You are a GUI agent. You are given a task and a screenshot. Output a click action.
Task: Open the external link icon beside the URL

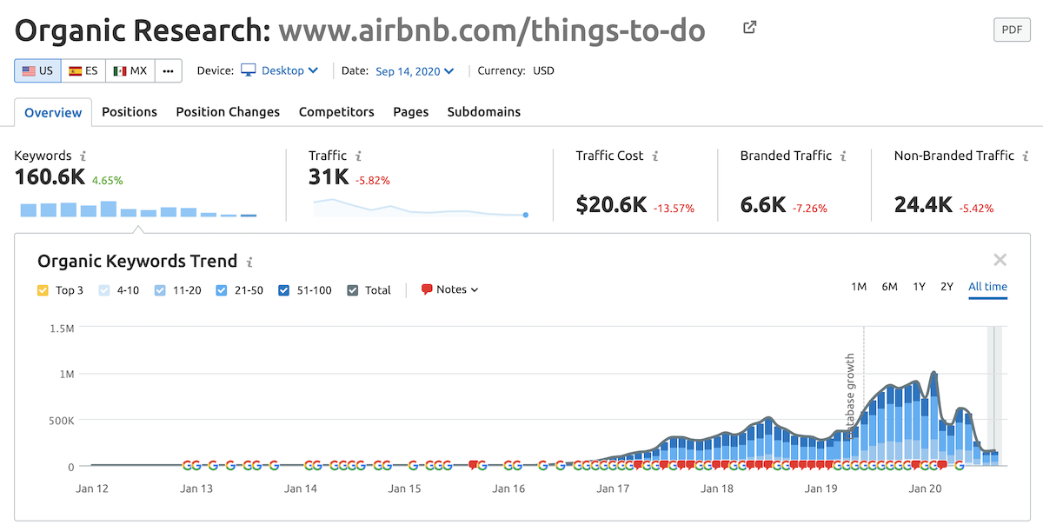coord(749,28)
